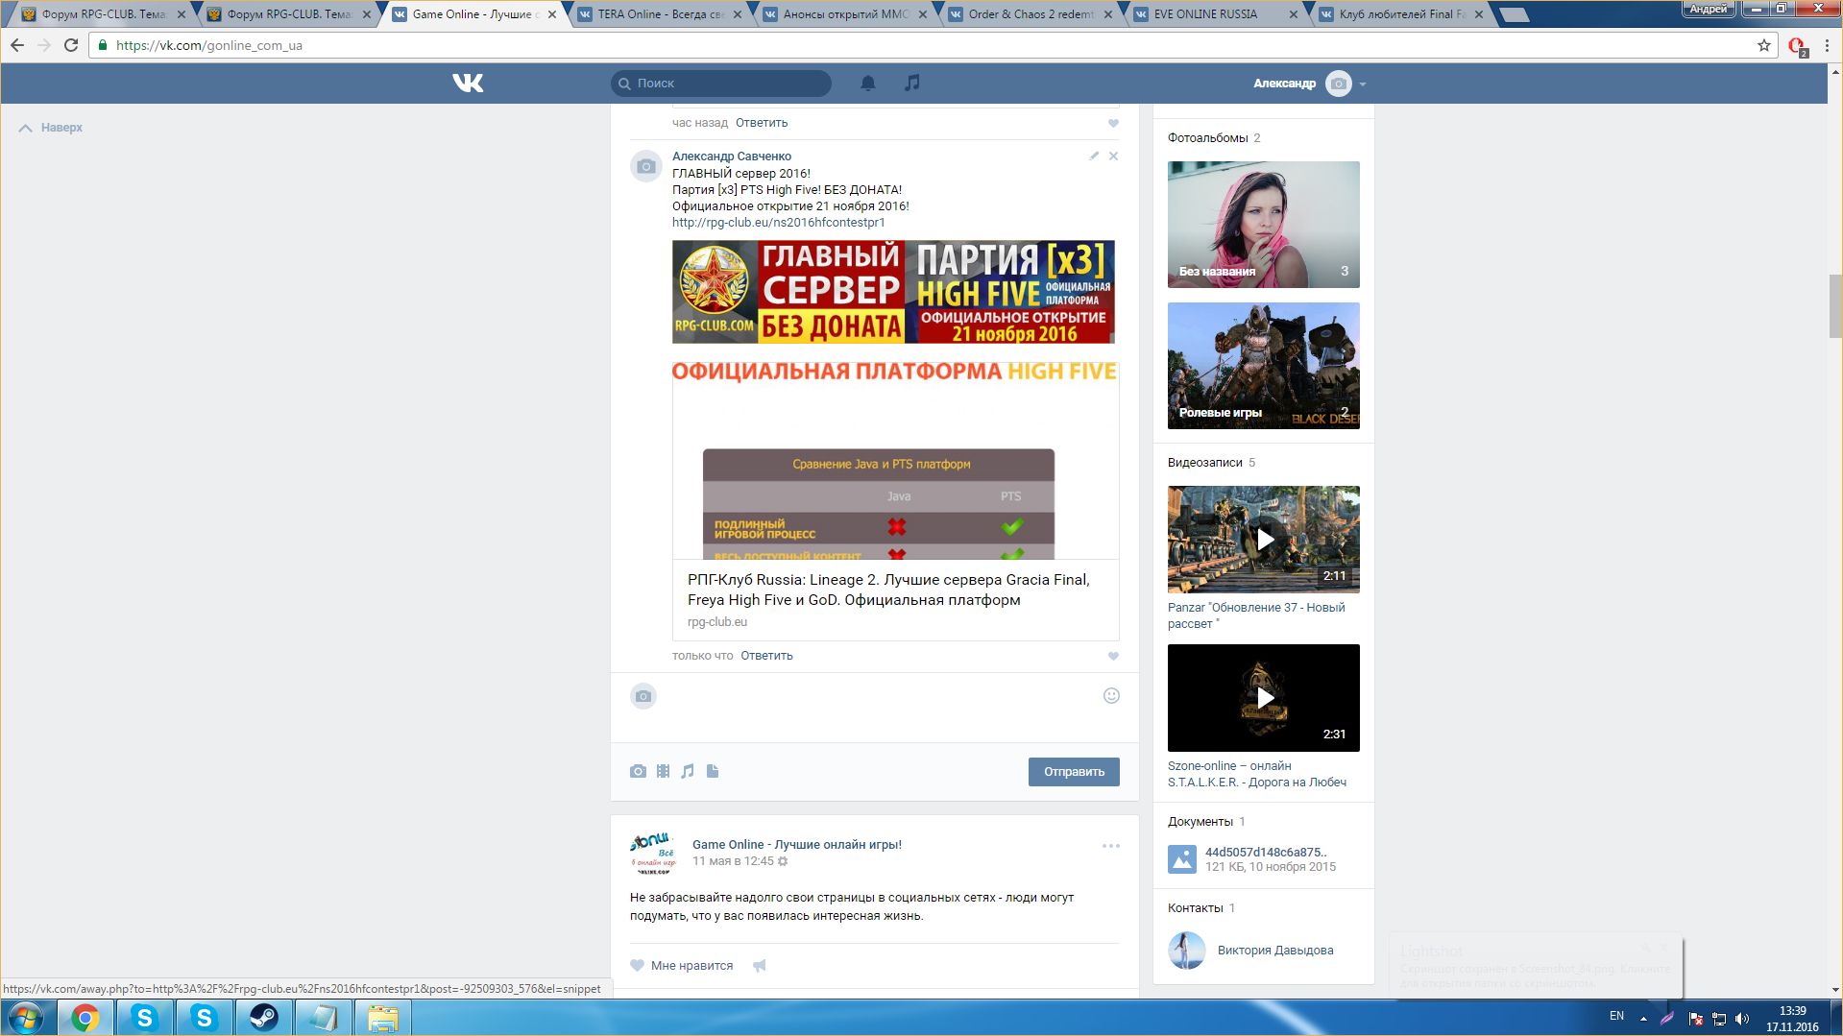The width and height of the screenshot is (1843, 1036).
Task: Open Windows Start button
Action: point(26,1018)
